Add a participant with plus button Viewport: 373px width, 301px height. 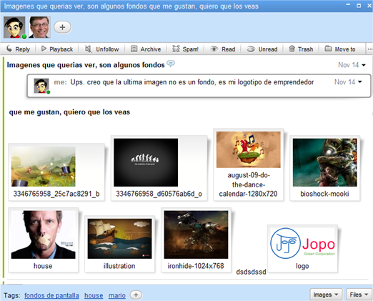point(62,27)
